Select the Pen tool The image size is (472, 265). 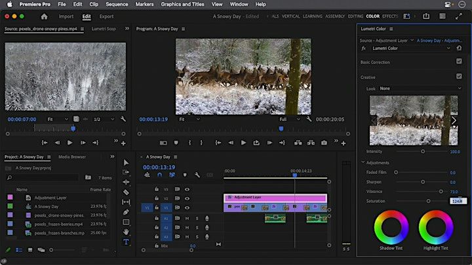coord(126,212)
